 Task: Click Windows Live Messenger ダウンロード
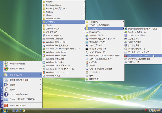64,49
